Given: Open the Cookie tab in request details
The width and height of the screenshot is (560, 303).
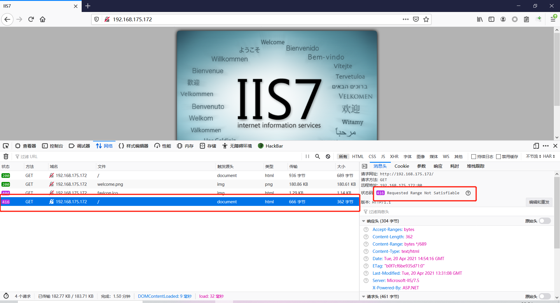Looking at the screenshot, I should [402, 166].
